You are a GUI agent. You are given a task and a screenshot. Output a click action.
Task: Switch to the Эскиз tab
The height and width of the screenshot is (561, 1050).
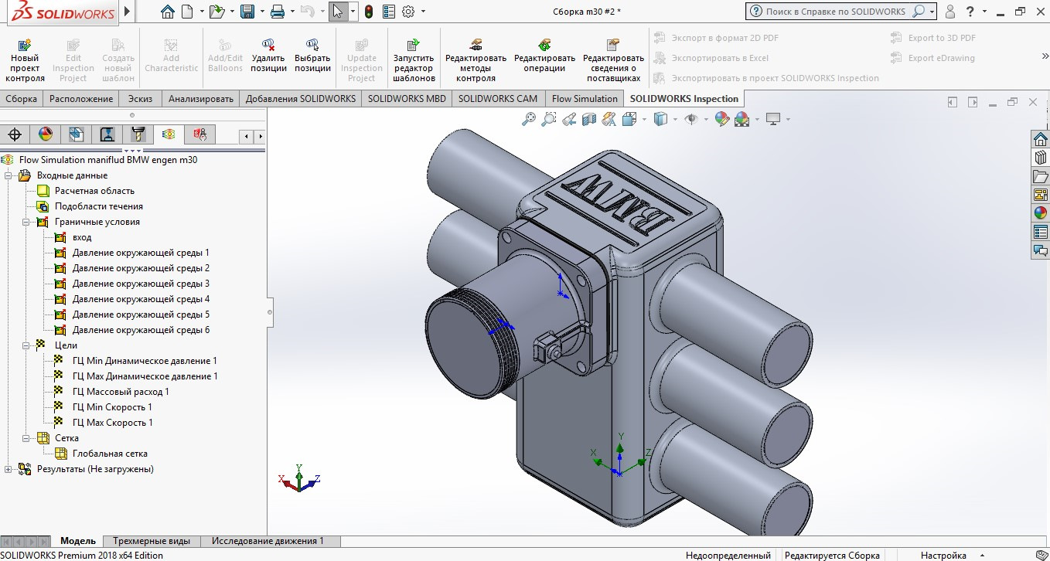pos(140,98)
